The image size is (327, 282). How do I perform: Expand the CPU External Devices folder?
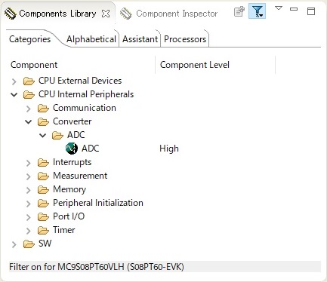[x=14, y=81]
